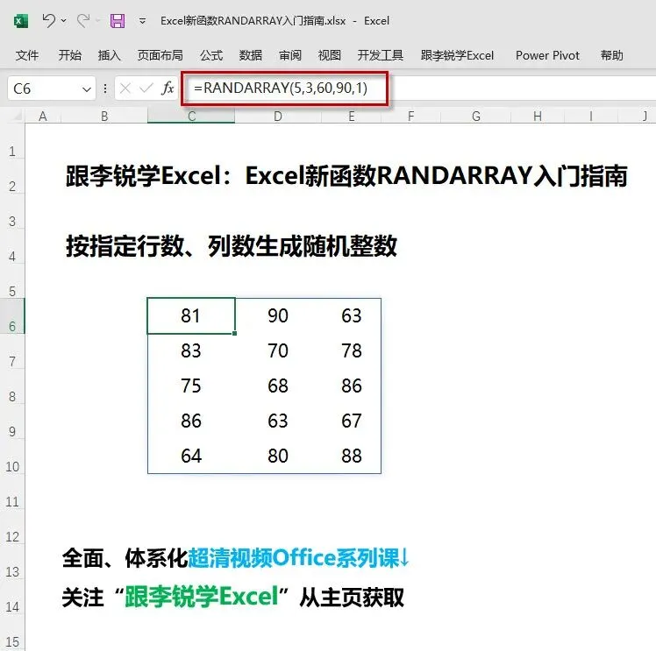Screen dimensions: 656x651
Task: Select cell C6 containing 81
Action: point(191,316)
